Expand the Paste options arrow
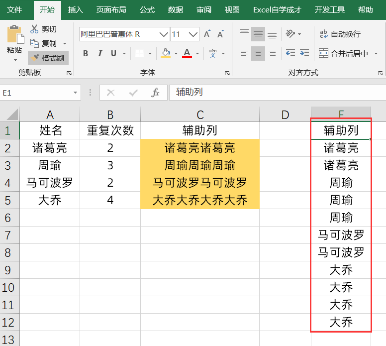This screenshot has height=346, width=386. [15, 60]
